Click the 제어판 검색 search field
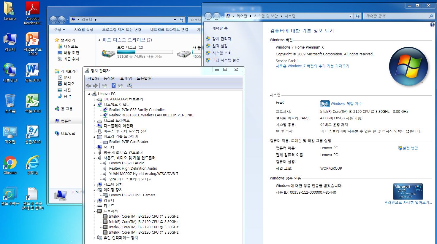 [399, 16]
